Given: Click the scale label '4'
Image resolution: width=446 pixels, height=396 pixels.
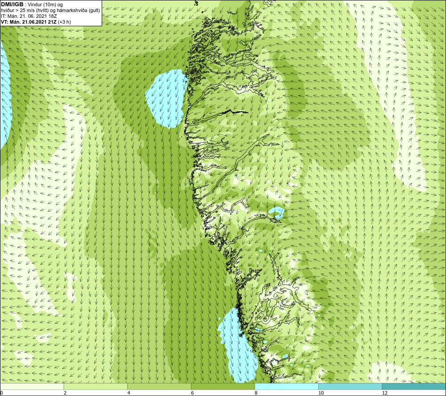Looking at the screenshot, I should click(129, 393).
